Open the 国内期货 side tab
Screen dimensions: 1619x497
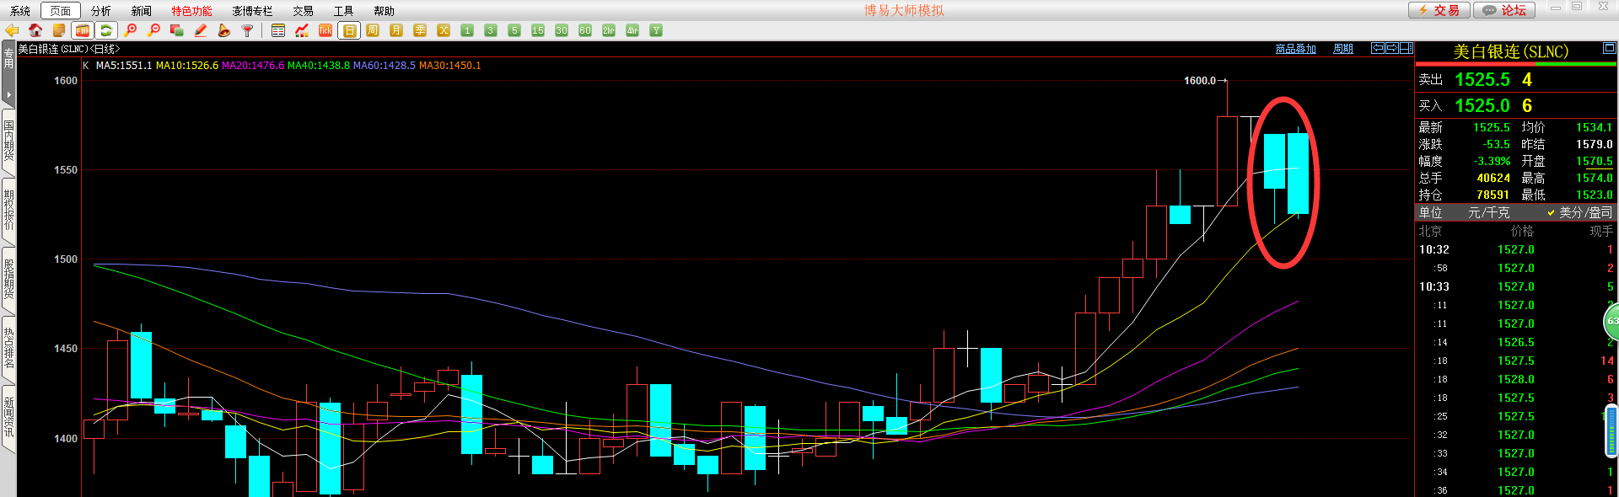8,141
